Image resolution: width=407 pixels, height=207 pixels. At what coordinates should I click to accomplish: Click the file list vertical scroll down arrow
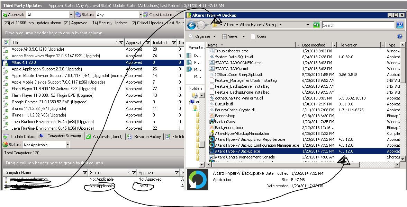(403, 159)
